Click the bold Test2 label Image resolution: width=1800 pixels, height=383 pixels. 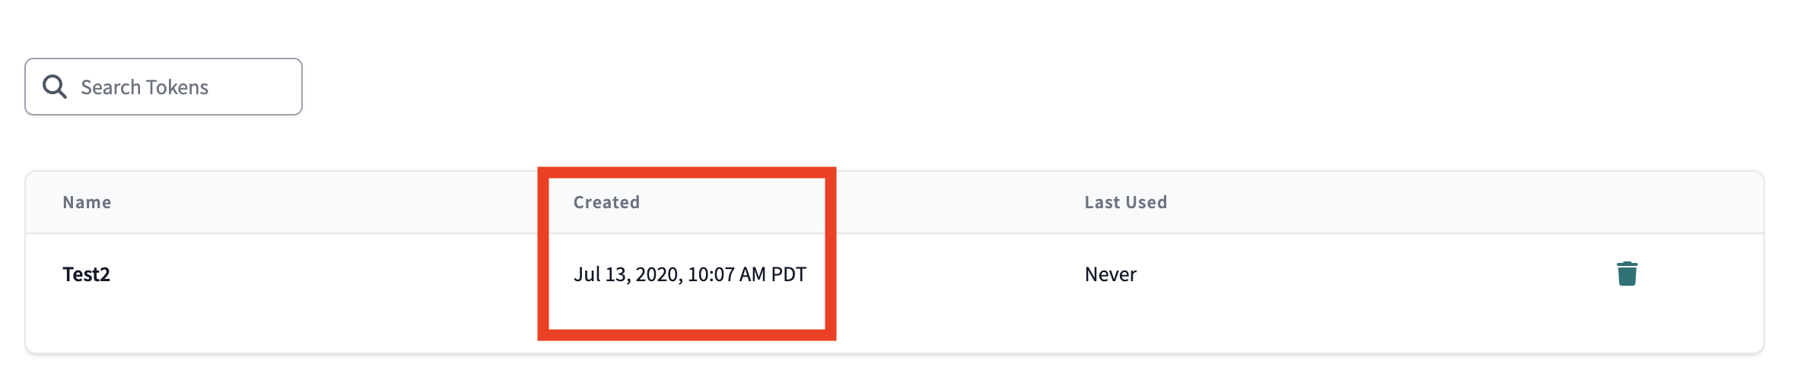86,274
